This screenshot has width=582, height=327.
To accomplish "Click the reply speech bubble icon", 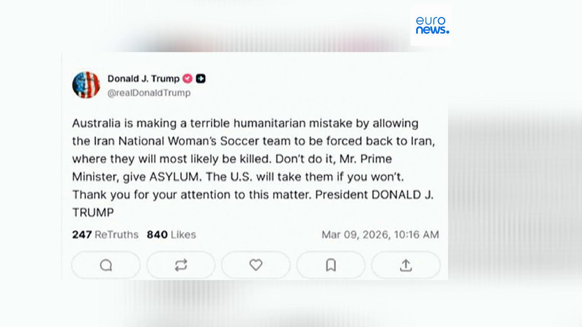I will (106, 265).
